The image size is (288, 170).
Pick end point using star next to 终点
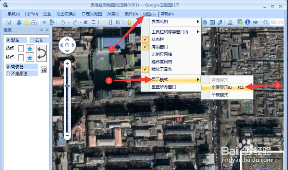tap(30, 58)
